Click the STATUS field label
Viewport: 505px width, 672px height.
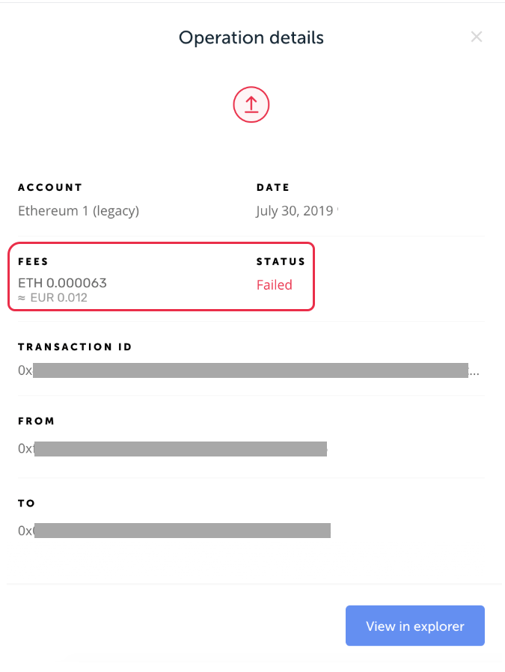281,261
